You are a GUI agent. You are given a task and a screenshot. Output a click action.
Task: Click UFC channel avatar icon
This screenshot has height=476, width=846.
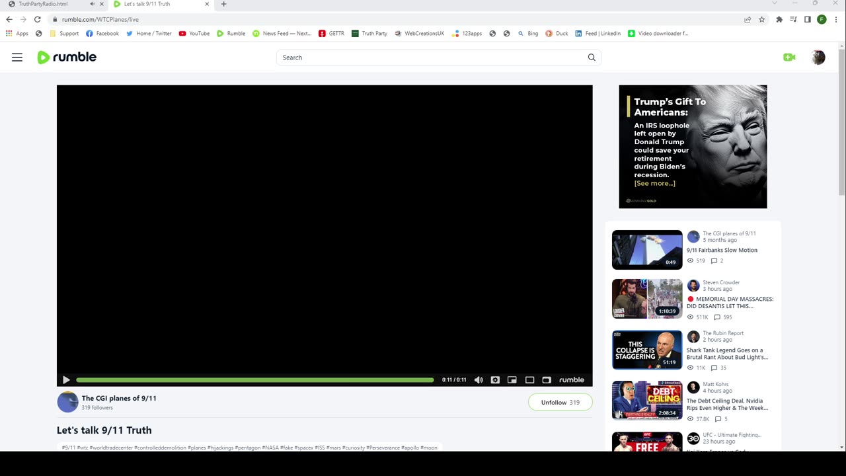click(x=693, y=438)
